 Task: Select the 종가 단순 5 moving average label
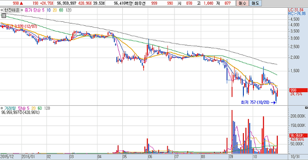35,10
